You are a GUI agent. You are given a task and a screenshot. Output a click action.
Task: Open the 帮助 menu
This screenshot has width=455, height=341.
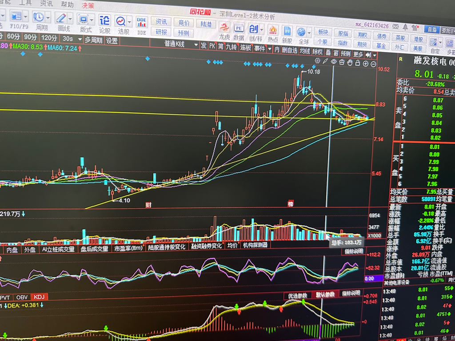68,4
